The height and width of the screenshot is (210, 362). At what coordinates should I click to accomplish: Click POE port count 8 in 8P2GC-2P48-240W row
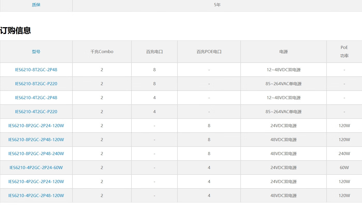(209, 154)
